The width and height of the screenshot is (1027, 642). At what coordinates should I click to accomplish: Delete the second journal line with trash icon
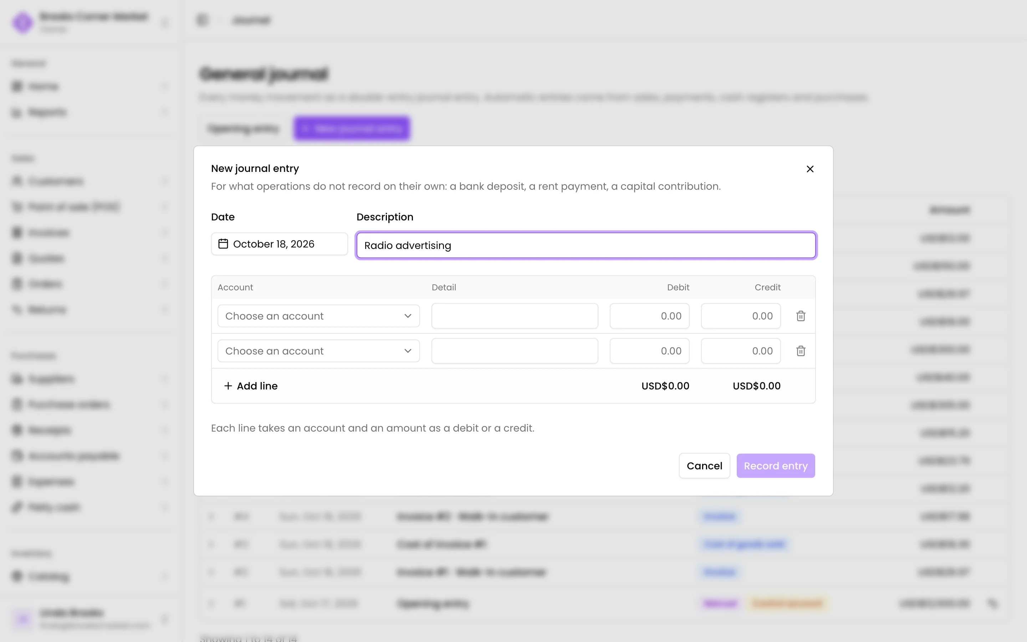(x=800, y=351)
